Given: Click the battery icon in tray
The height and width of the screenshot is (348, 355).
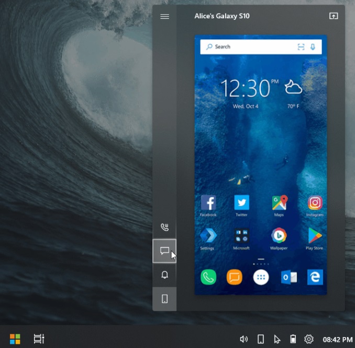Looking at the screenshot, I should click(x=293, y=339).
